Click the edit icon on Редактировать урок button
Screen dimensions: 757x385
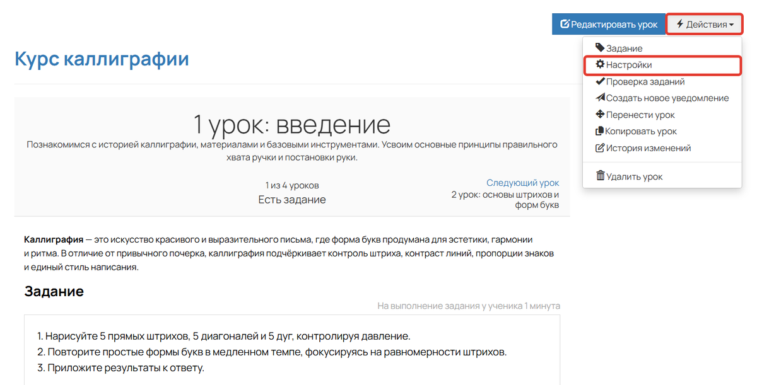(x=566, y=23)
